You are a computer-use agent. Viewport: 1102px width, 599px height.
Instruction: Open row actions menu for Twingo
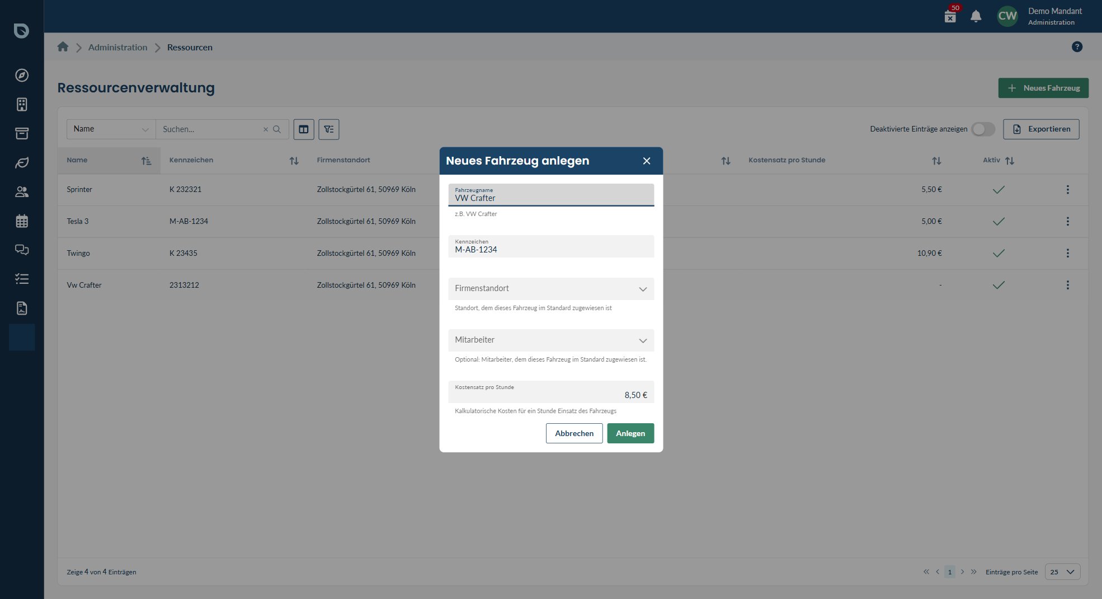coord(1067,254)
